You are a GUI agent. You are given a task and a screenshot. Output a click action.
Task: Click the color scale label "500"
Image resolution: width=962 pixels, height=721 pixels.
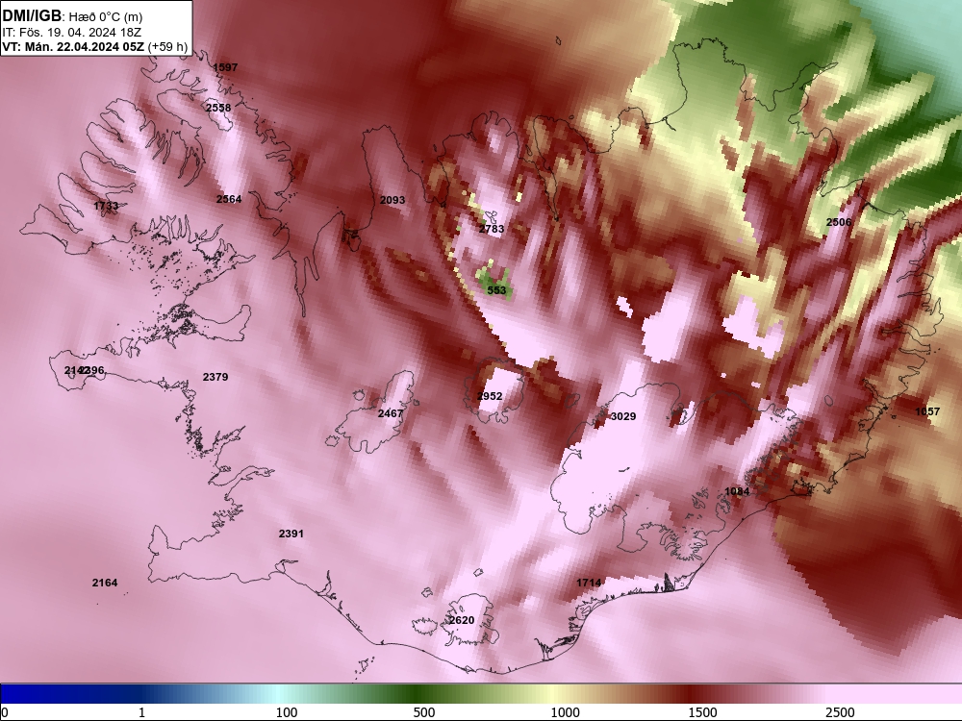point(424,712)
